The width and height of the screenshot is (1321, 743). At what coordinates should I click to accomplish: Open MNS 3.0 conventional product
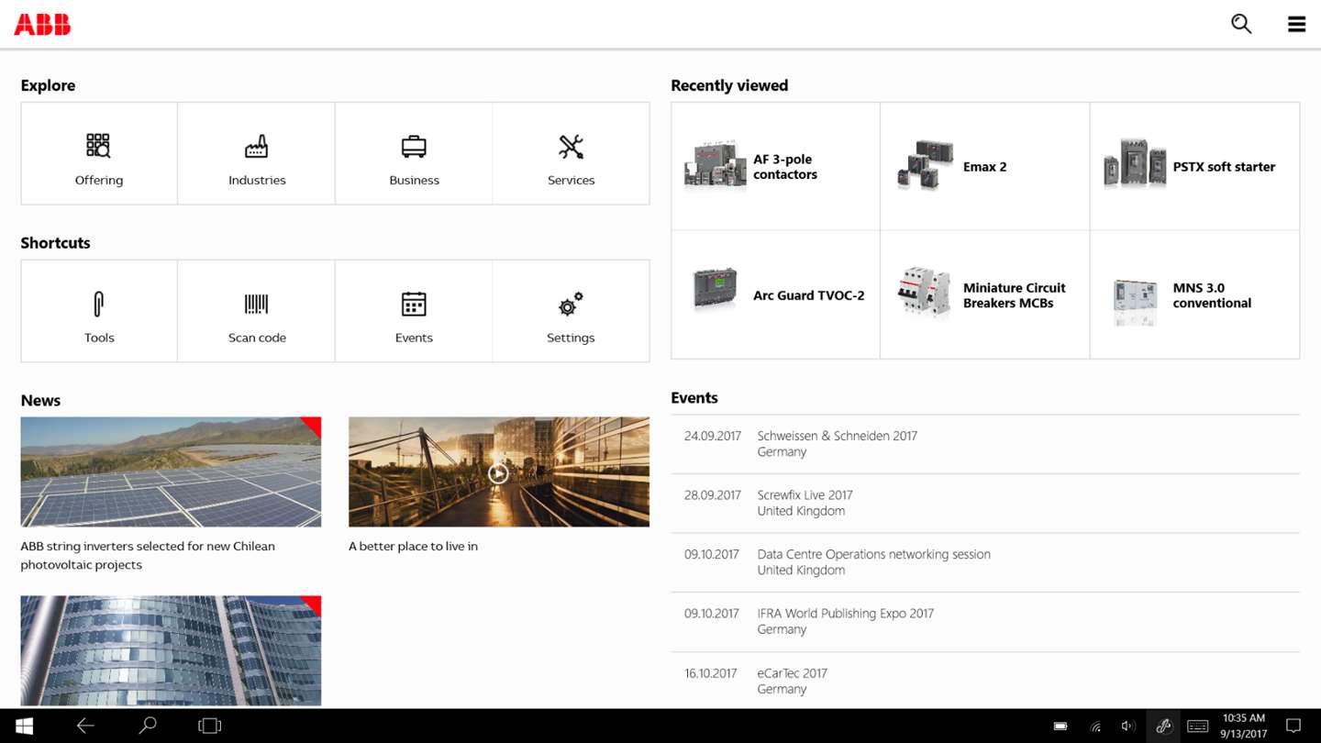(x=1194, y=294)
